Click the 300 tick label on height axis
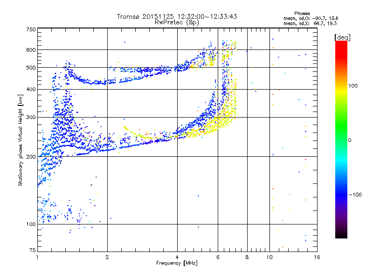 pyautogui.click(x=31, y=117)
